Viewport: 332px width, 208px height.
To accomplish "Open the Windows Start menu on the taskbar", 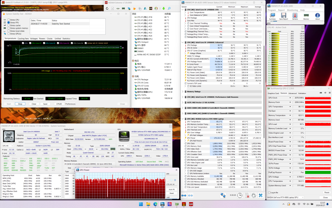I will coord(141,204).
